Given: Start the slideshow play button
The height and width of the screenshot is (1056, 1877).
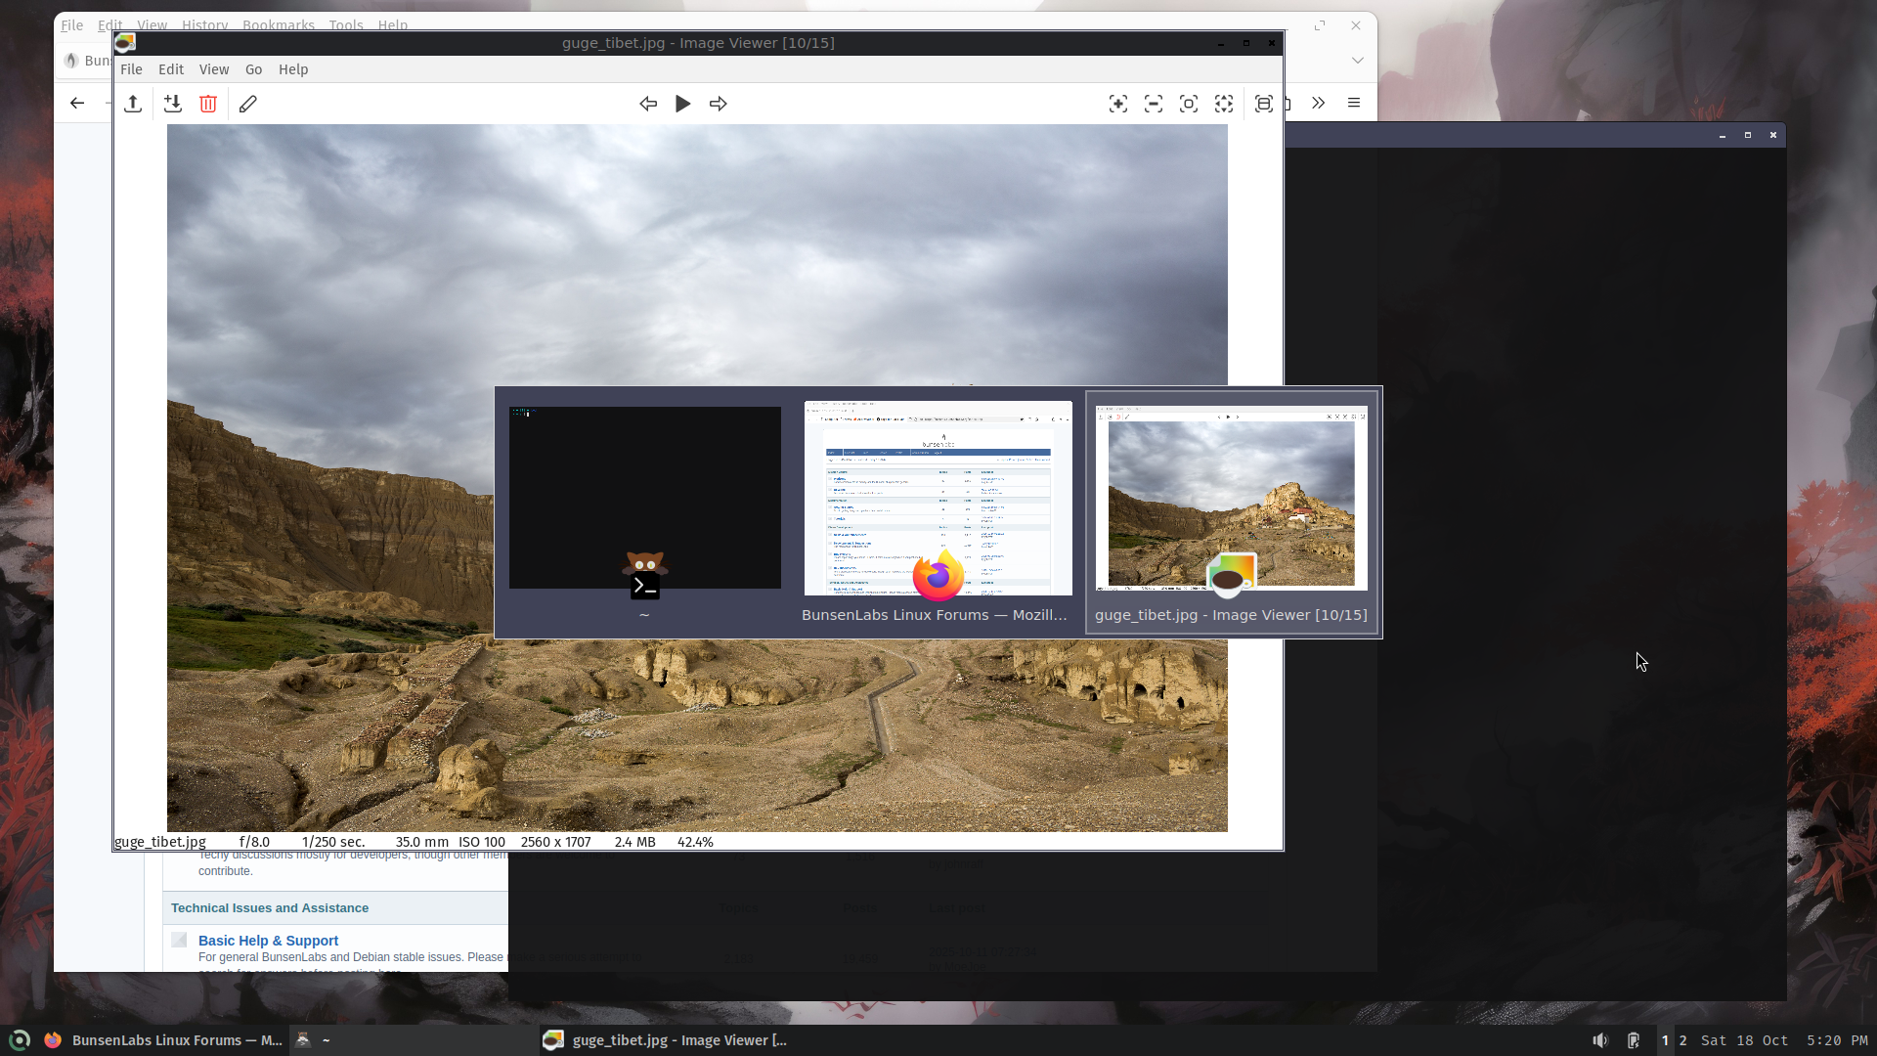Looking at the screenshot, I should (683, 104).
